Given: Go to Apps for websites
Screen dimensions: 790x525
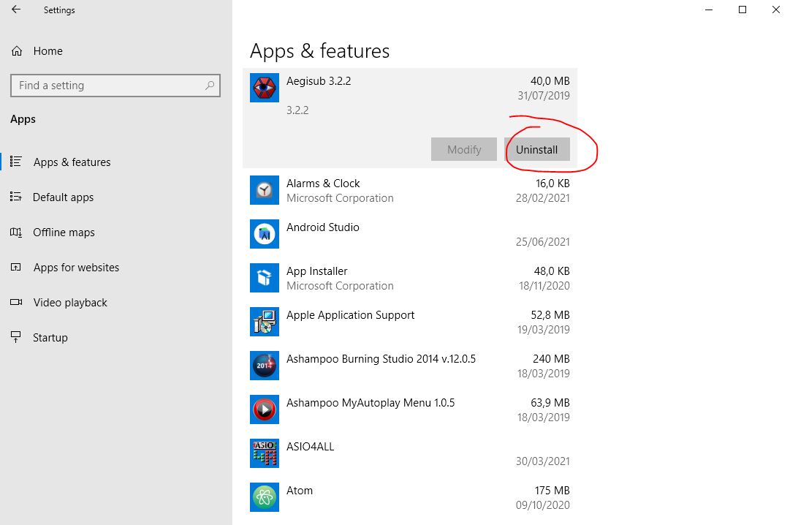Looking at the screenshot, I should (x=76, y=267).
